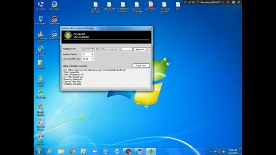Click the 'Removing System.sfs' log line
The height and width of the screenshot is (155, 276).
tap(72, 79)
